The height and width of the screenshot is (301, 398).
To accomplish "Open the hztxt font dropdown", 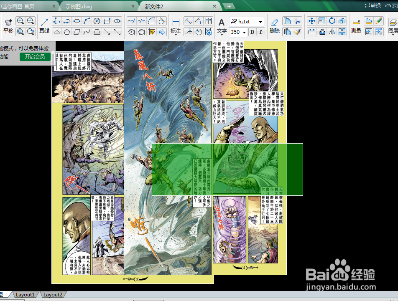I will pyautogui.click(x=261, y=22).
